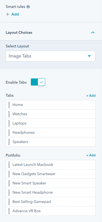
Task: Open the Headphones tab item
Action: (51, 133)
